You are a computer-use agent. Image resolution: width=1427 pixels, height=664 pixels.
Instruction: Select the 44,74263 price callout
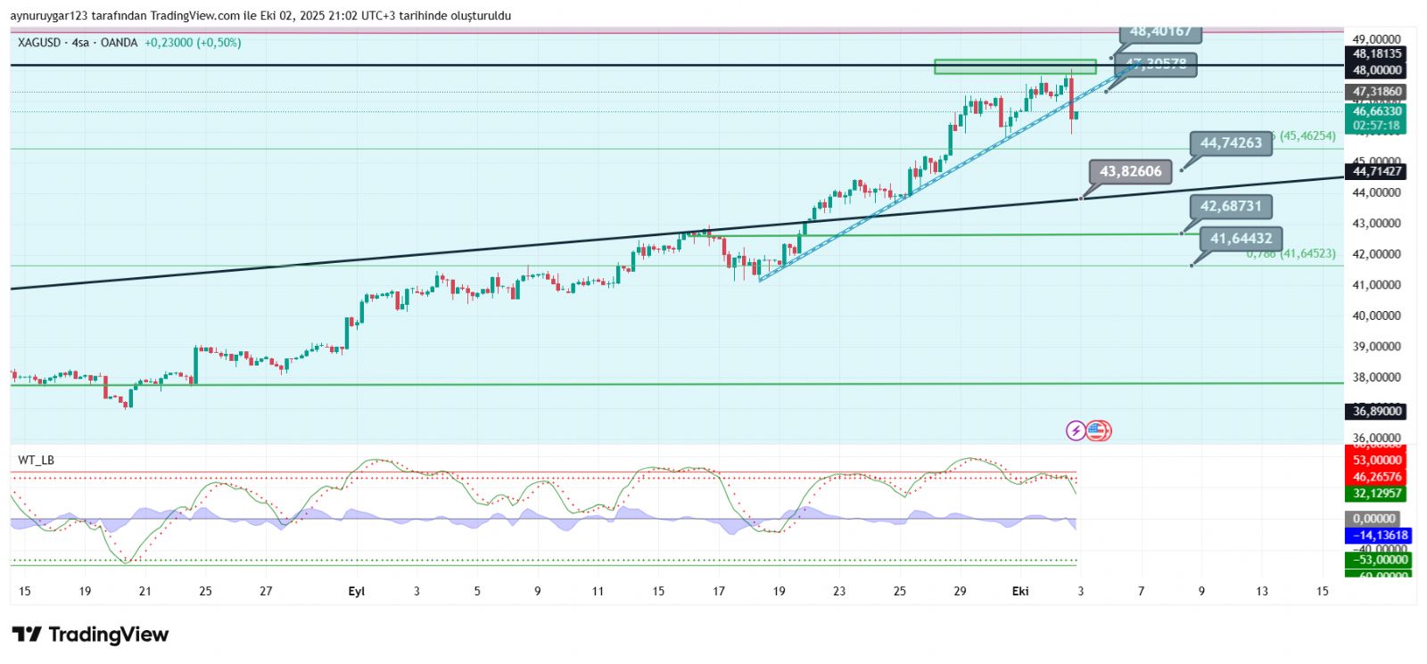[1231, 143]
